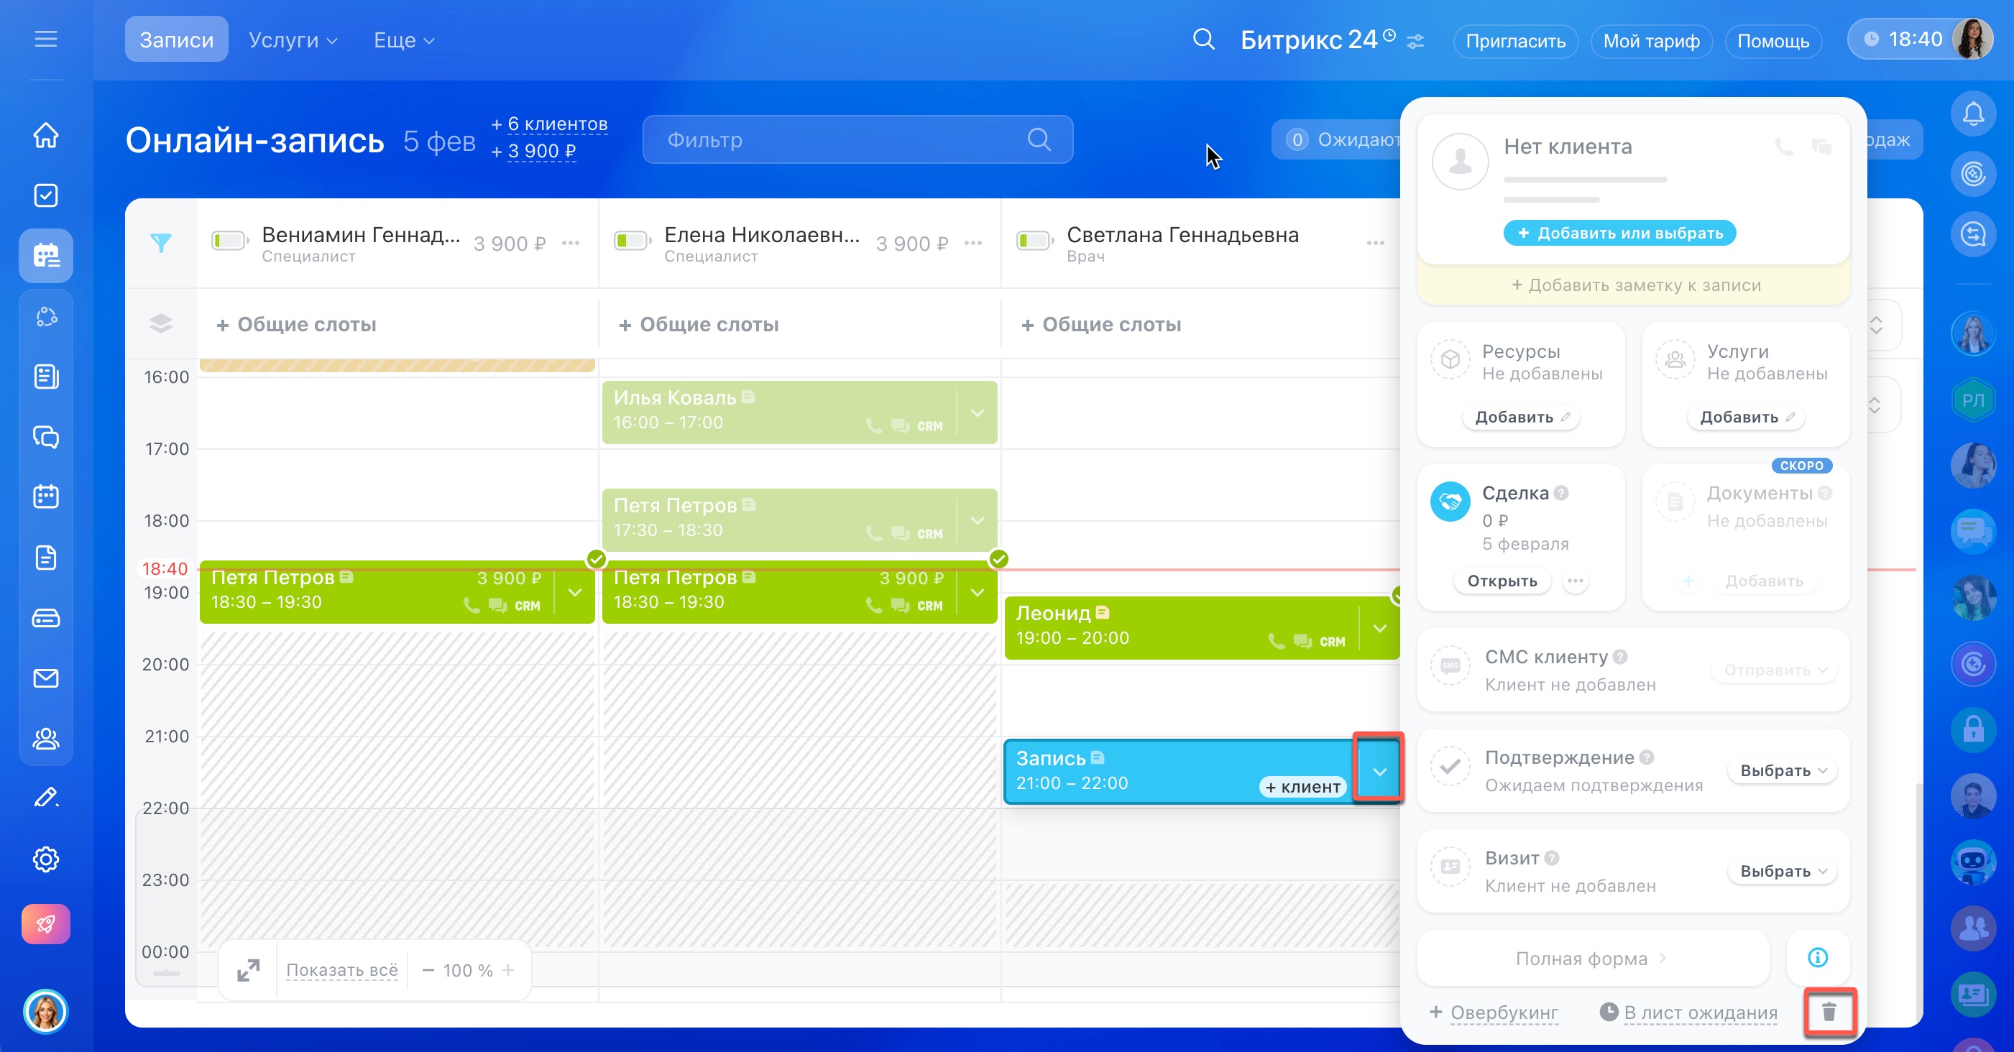Screen dimensions: 2014x1052
Task: Open the mail envelope icon in sidebar
Action: [46, 678]
